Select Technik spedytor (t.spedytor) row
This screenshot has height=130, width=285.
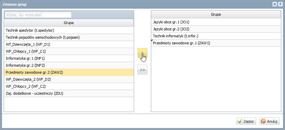(x=69, y=30)
